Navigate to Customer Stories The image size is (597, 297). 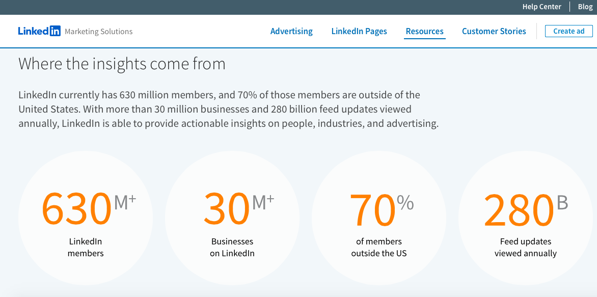click(494, 31)
